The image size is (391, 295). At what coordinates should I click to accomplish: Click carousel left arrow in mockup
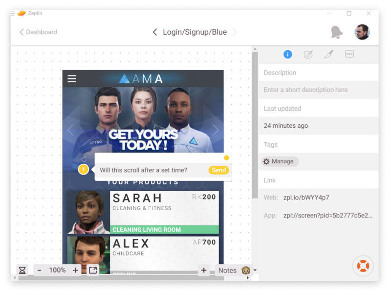pos(70,130)
